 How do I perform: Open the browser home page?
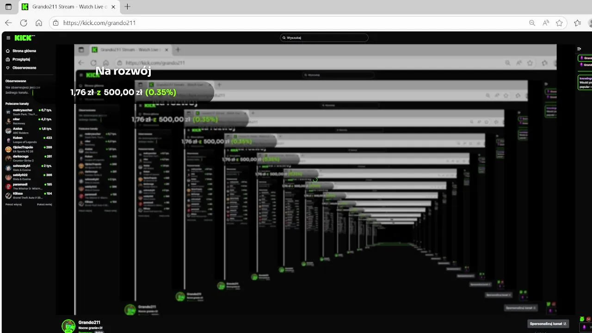39,23
